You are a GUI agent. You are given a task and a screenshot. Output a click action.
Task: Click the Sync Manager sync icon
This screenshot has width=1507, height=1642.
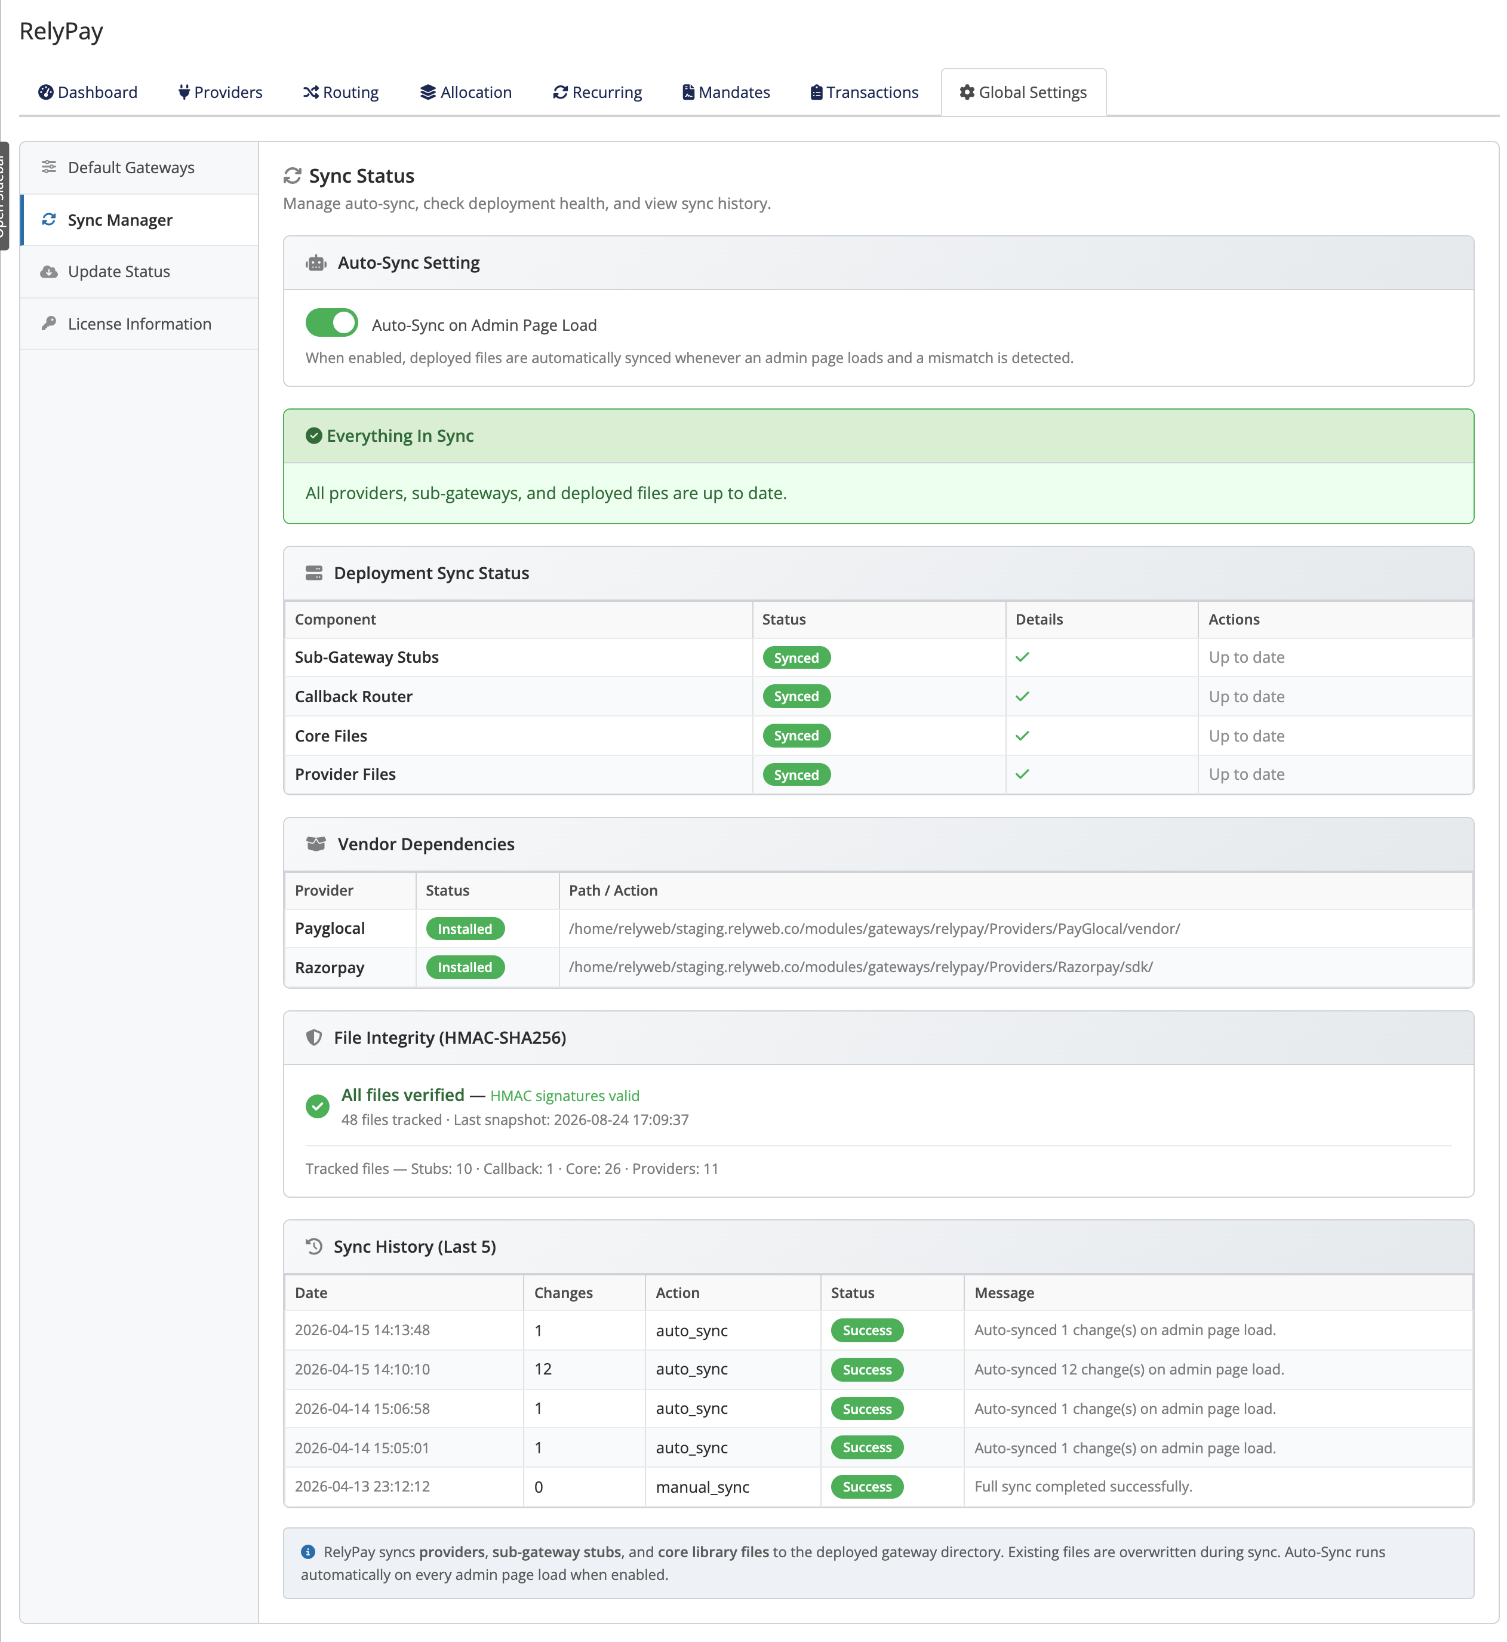tap(49, 219)
